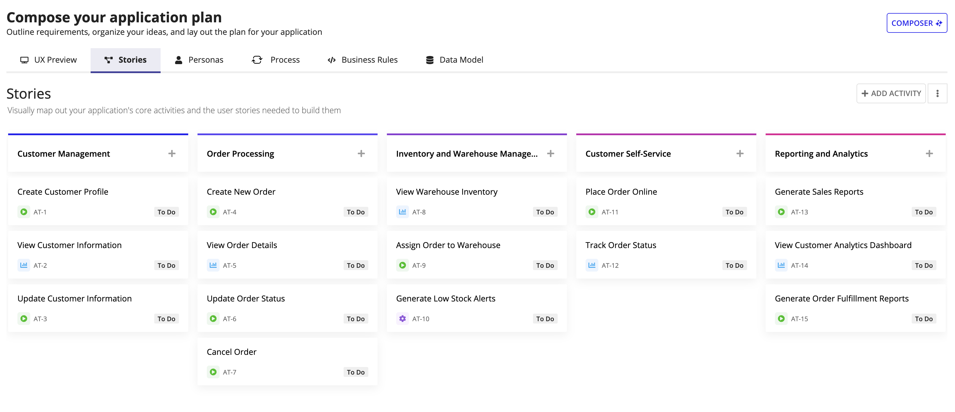Click the green play icon on AT-1
The height and width of the screenshot is (412, 955).
(x=24, y=212)
